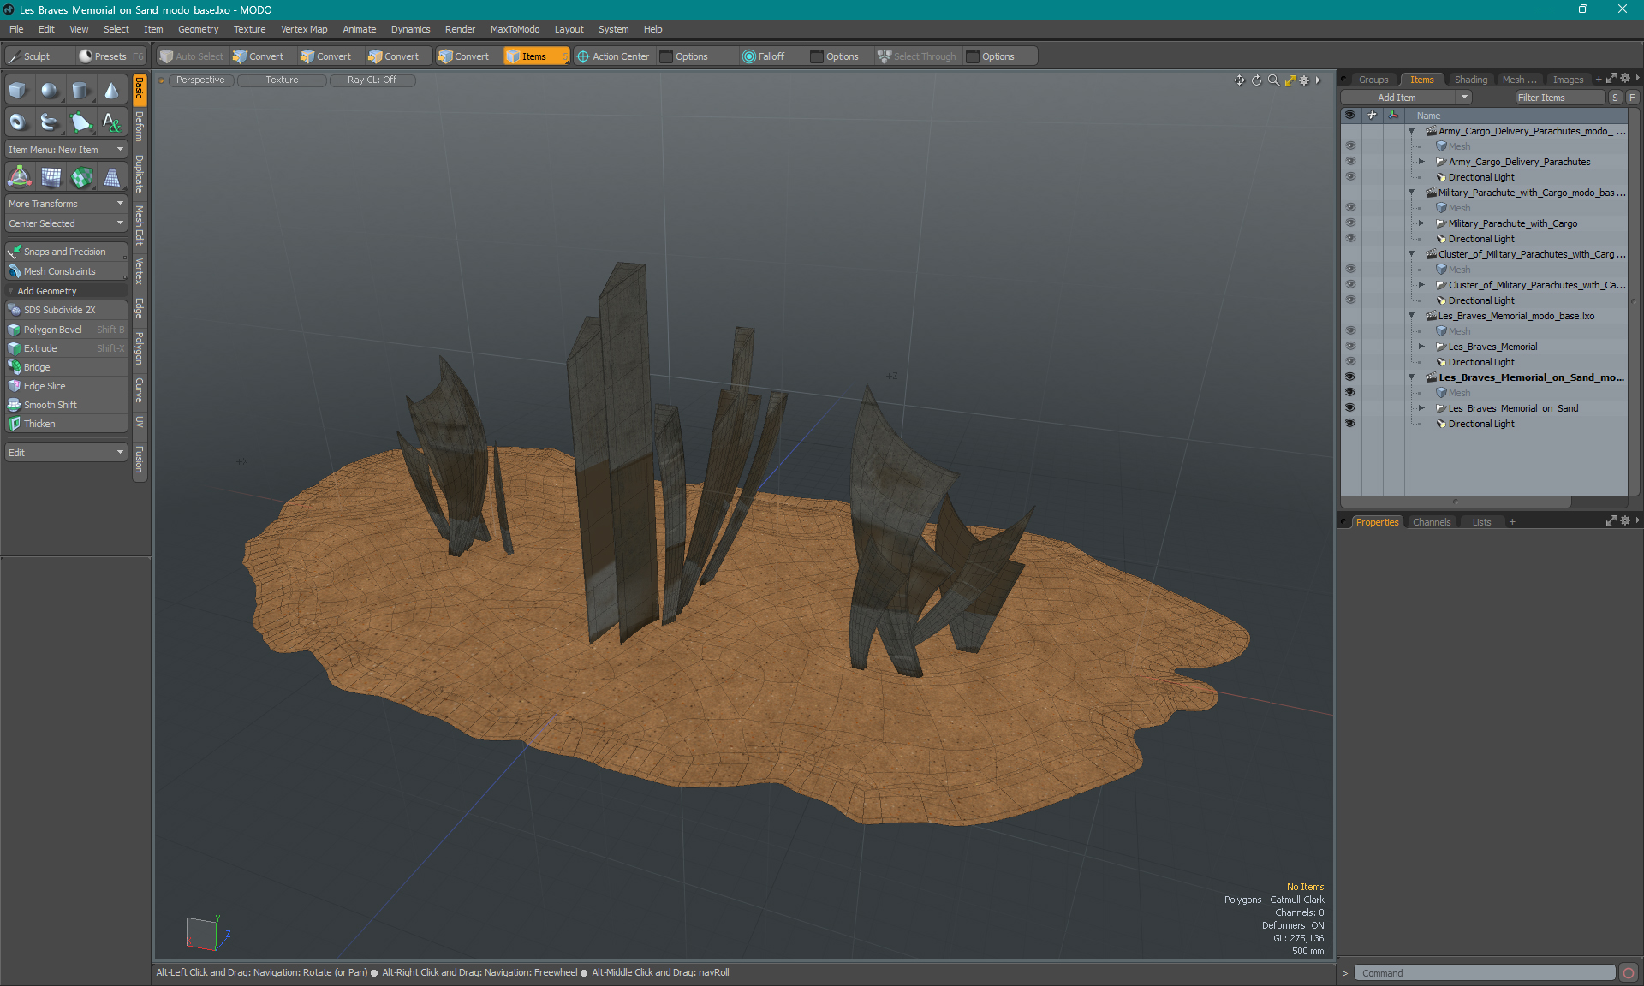Screen dimensions: 1644x986
Task: Open Add Item dropdown arrow
Action: [x=1465, y=98]
